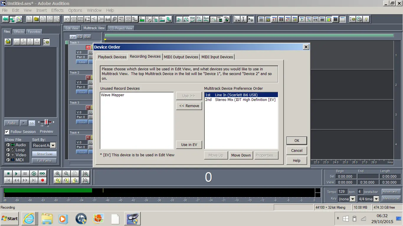The height and width of the screenshot is (226, 403).
Task: Switch to CD Project View tab
Action: tap(121, 28)
